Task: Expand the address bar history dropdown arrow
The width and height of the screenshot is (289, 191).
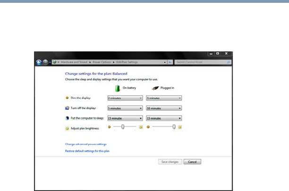Action: (165, 62)
